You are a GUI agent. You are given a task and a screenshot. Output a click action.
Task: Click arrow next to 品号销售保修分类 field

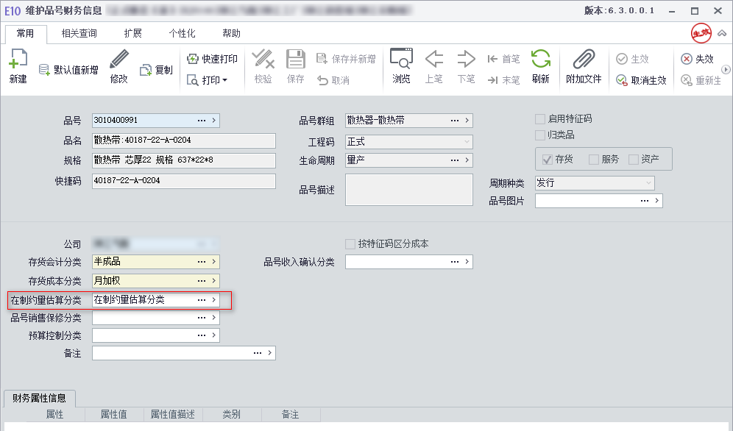(213, 318)
